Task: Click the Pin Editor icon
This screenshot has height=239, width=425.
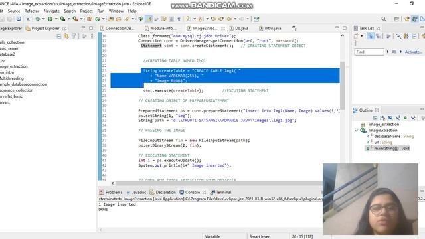Action: click(256, 19)
